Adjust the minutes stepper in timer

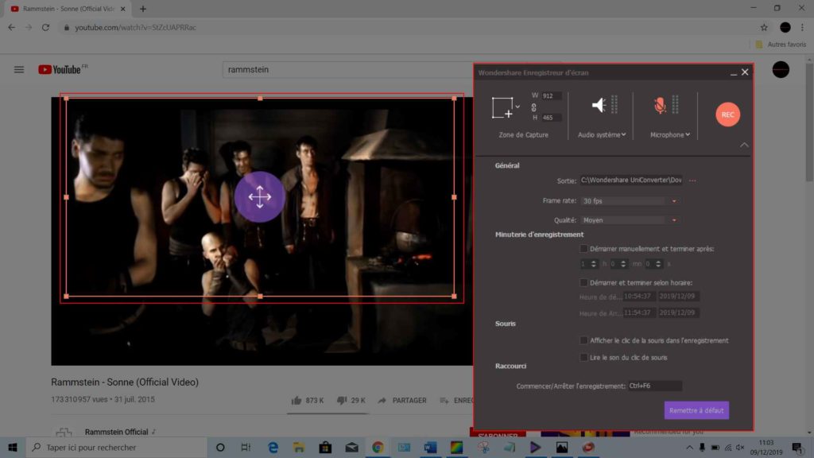[x=623, y=264]
